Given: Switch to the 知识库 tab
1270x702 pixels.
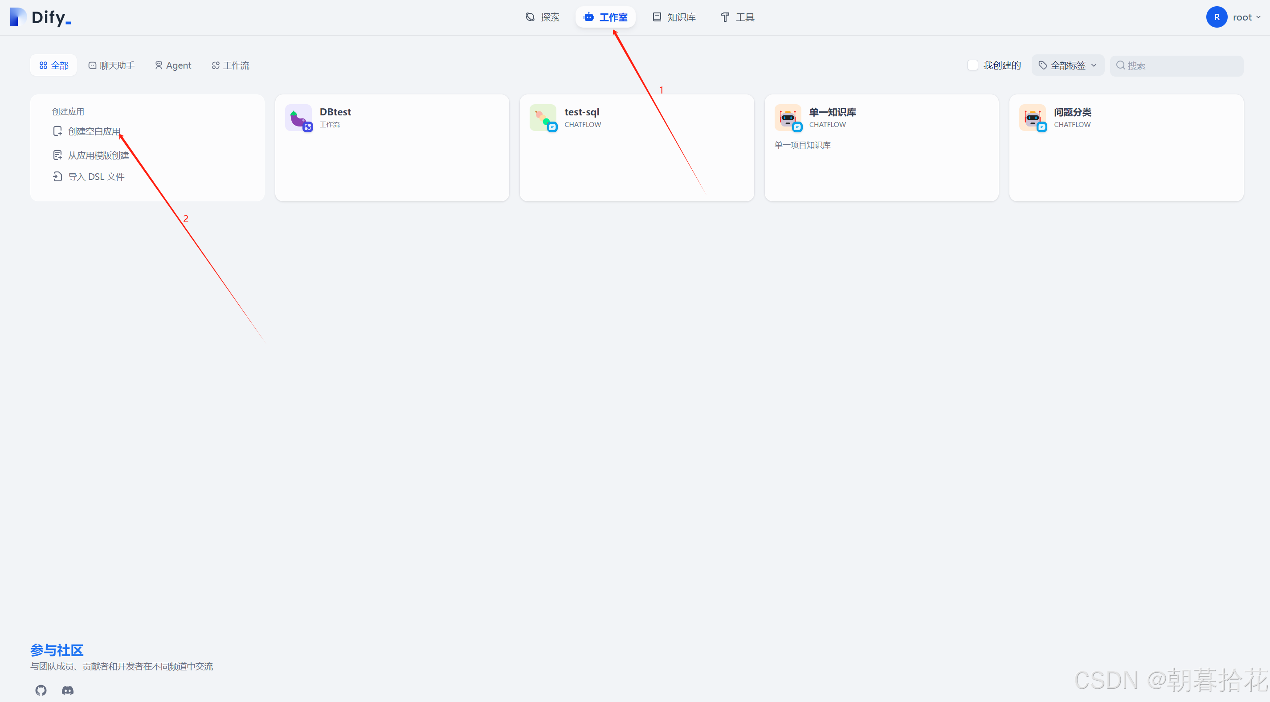Looking at the screenshot, I should pyautogui.click(x=674, y=17).
